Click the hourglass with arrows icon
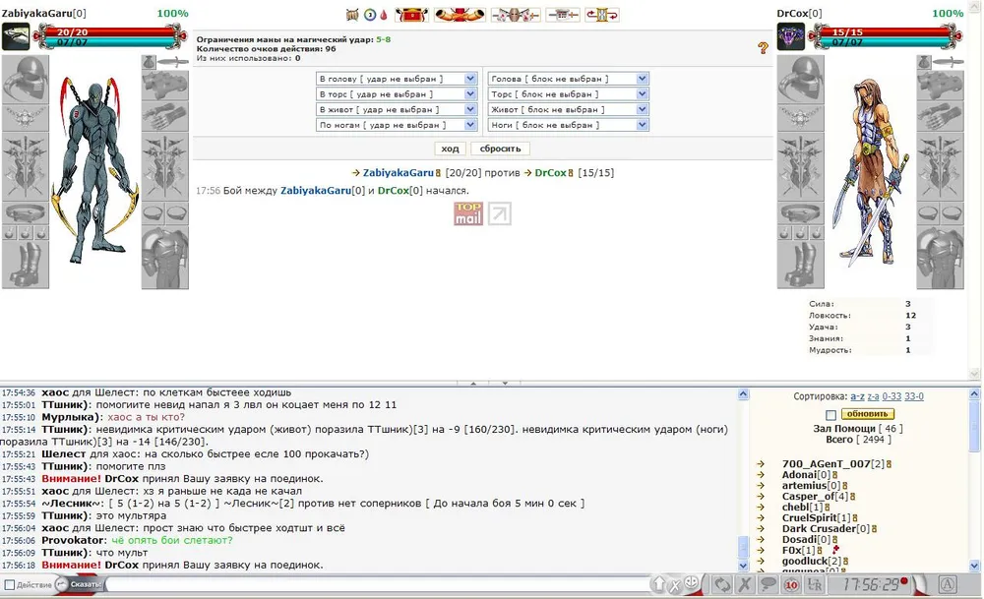Screen dimensions: 984x599 (602, 15)
